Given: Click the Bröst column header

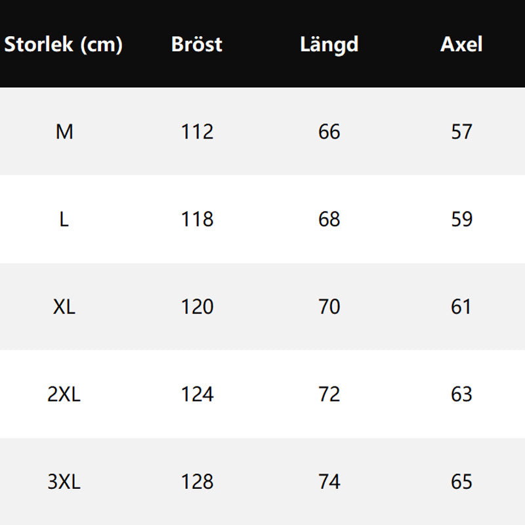Looking at the screenshot, I should [197, 45].
